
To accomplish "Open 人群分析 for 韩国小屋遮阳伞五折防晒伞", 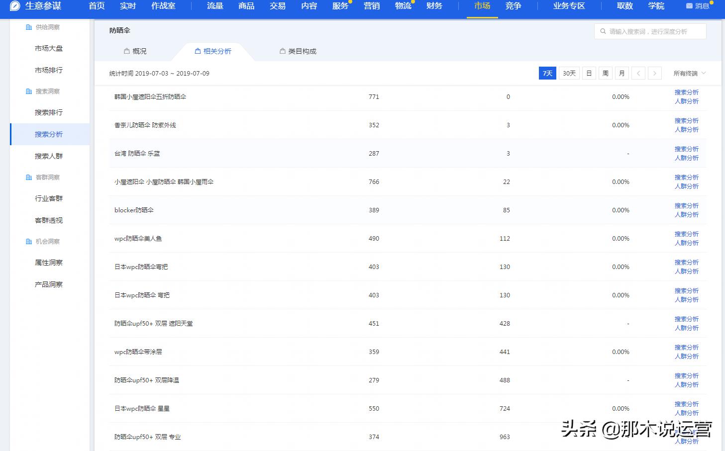I will click(687, 101).
